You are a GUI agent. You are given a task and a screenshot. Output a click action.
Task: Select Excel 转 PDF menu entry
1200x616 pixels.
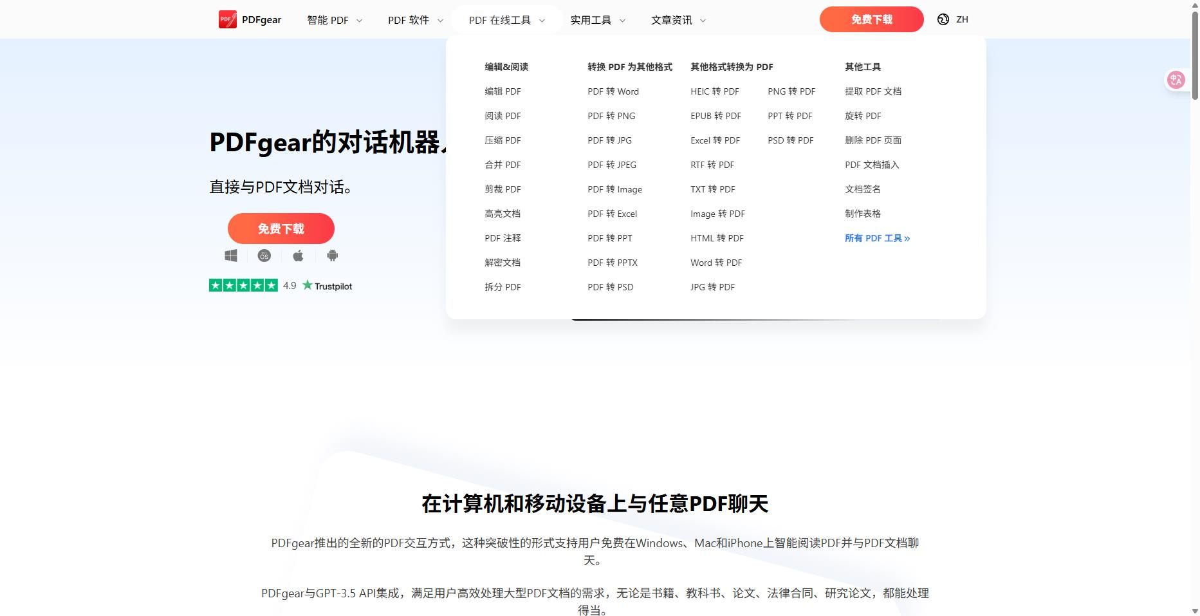click(x=715, y=140)
